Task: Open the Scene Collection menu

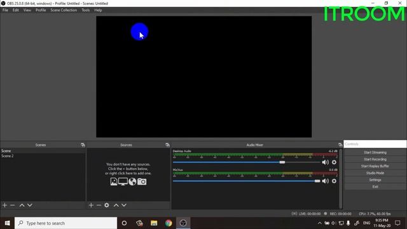Action: [64, 10]
